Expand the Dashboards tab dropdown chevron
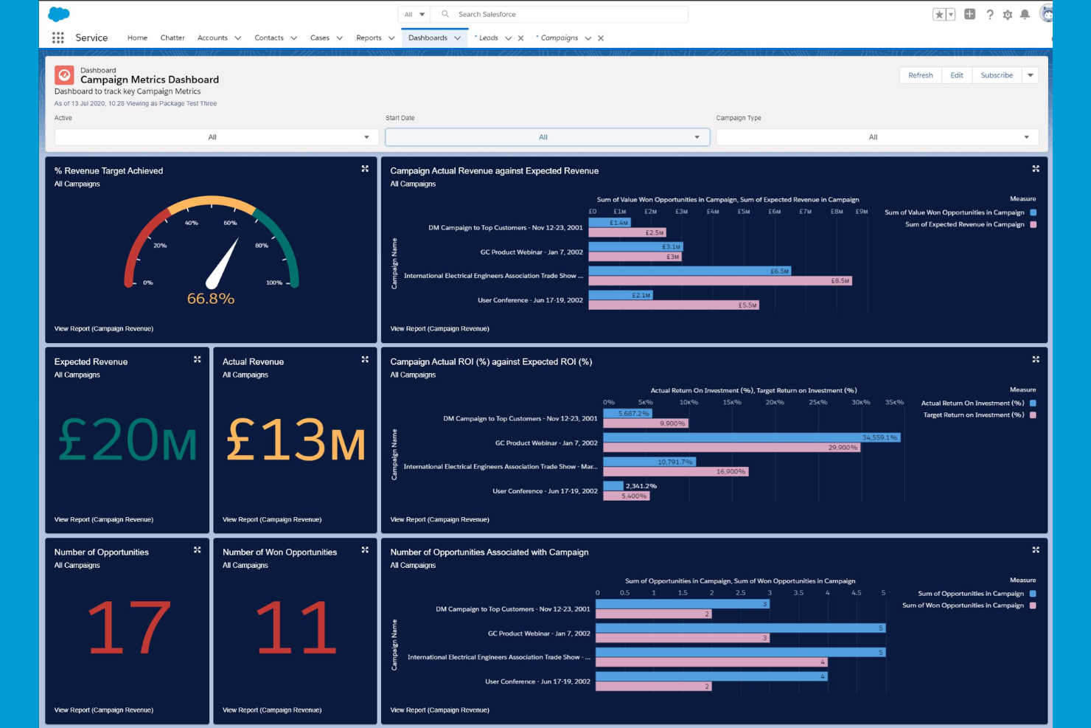 click(458, 38)
